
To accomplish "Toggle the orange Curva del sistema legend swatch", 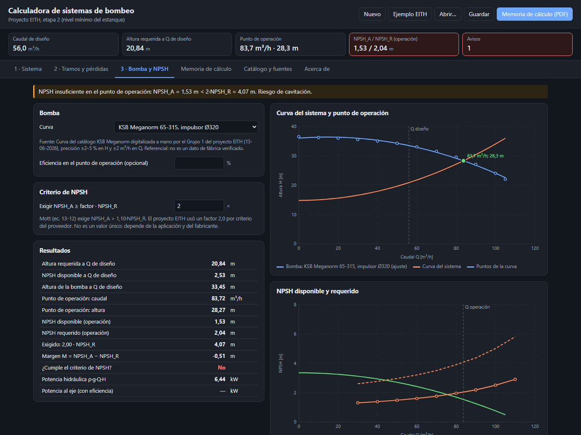I will click(417, 267).
